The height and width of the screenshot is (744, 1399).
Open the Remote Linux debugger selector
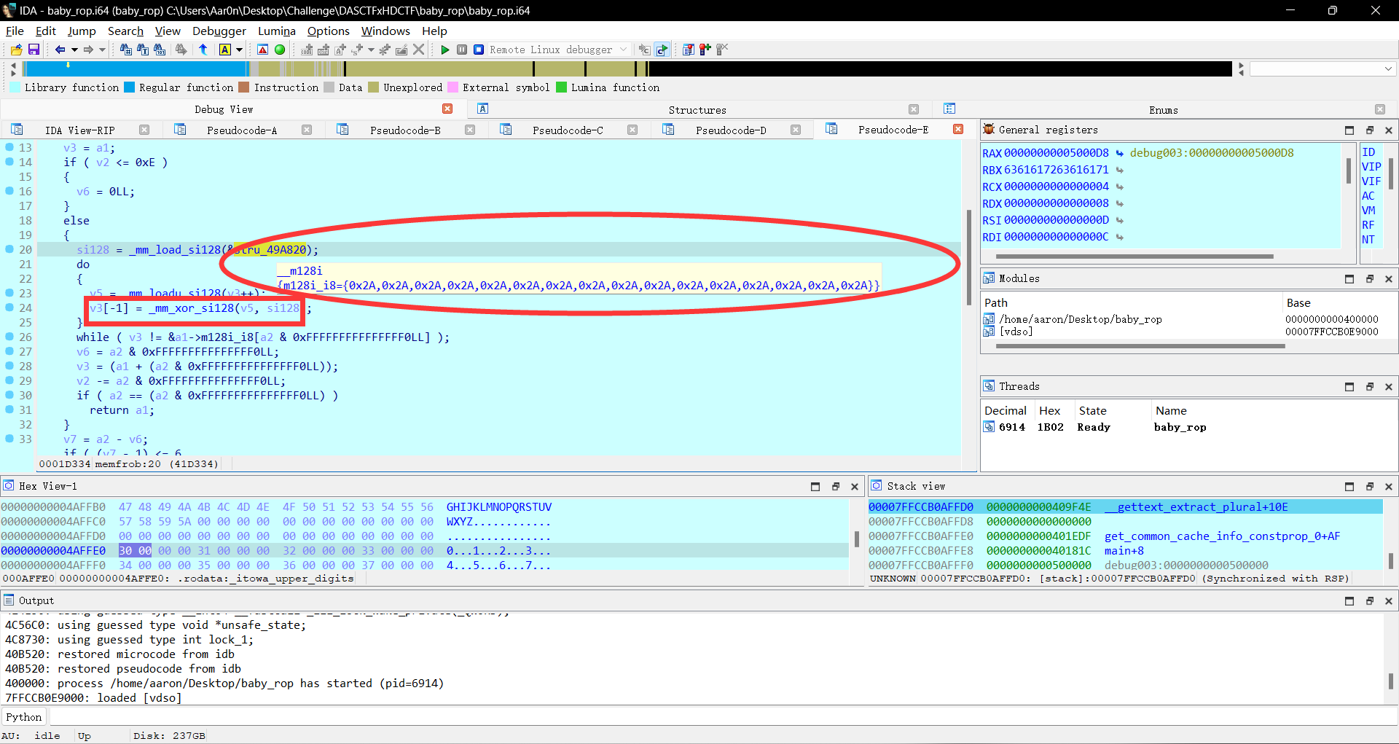(558, 50)
